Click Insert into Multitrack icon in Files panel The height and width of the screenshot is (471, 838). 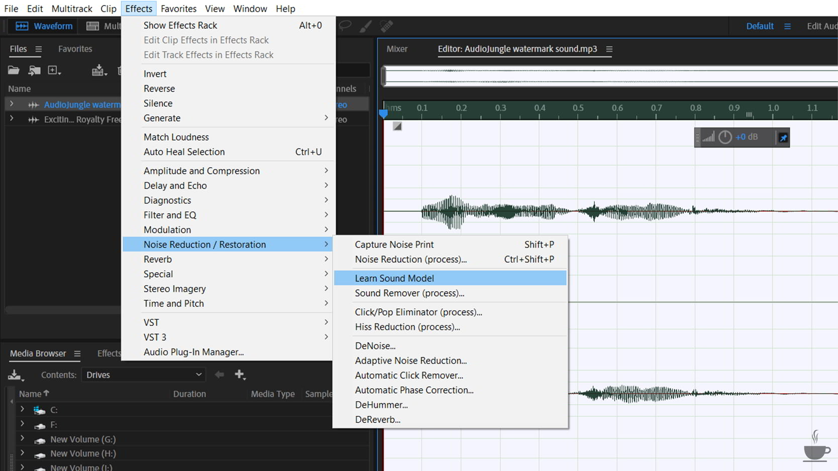point(98,70)
